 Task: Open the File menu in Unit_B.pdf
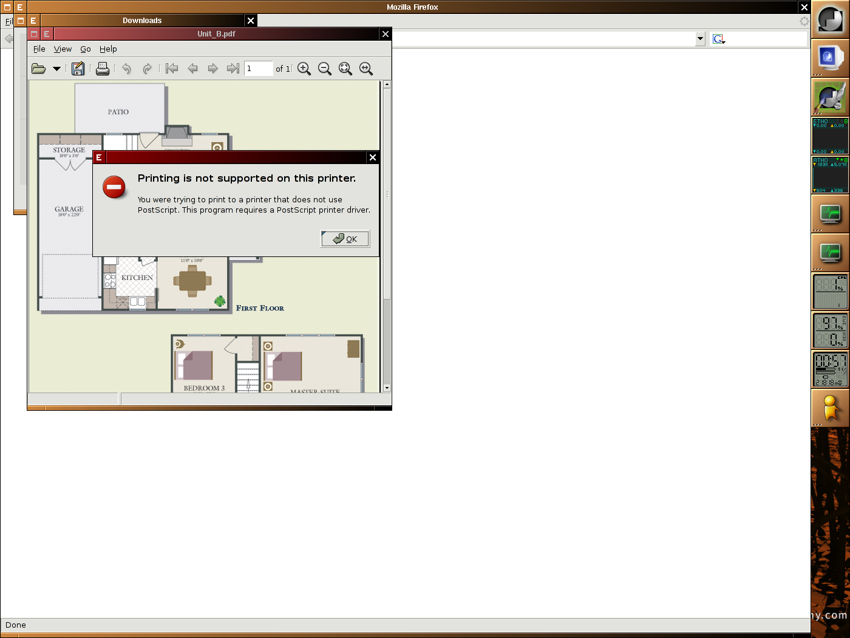click(39, 49)
